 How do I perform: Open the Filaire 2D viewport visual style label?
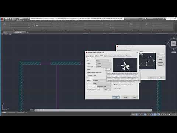(x=6, y=35)
